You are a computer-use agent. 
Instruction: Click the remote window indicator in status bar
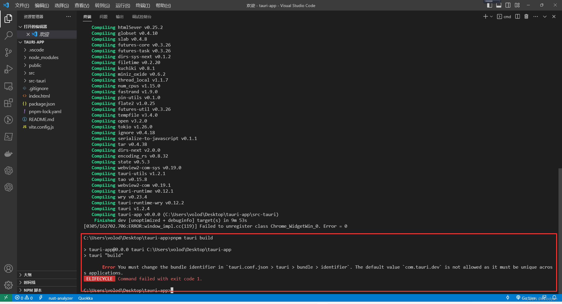click(6, 298)
